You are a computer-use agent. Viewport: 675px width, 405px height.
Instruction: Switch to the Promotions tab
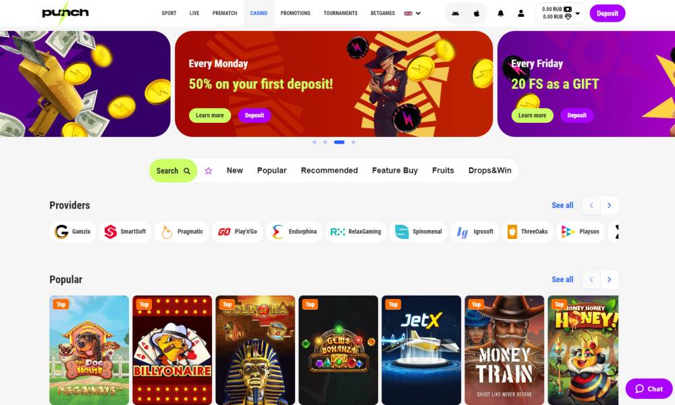click(x=296, y=13)
